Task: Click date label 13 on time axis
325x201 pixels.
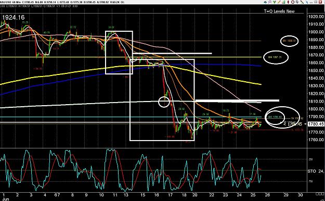Action: coord(126,195)
